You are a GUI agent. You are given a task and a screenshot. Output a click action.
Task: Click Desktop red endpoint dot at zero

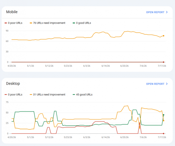pyautogui.click(x=164, y=133)
